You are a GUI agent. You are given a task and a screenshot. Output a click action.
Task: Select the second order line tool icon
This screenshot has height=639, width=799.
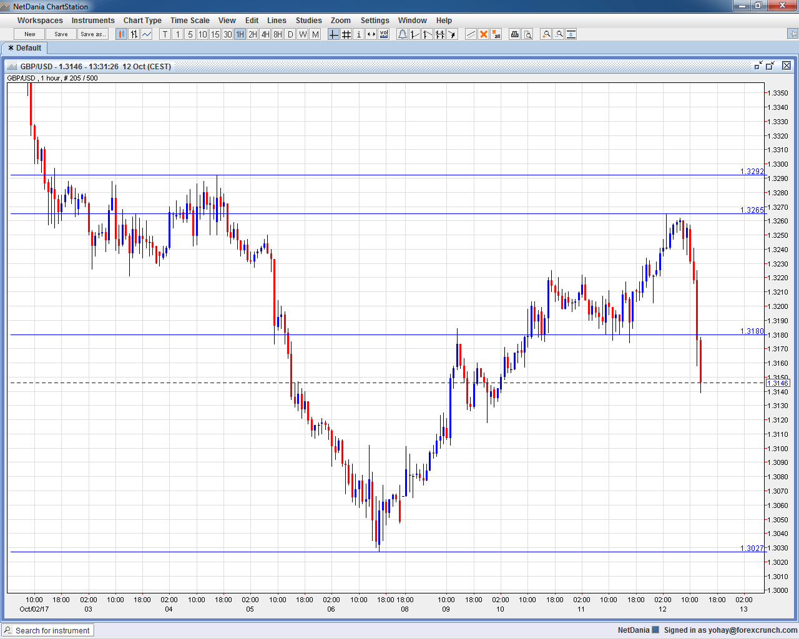[x=428, y=34]
